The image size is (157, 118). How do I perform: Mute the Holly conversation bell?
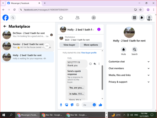pos(123,49)
